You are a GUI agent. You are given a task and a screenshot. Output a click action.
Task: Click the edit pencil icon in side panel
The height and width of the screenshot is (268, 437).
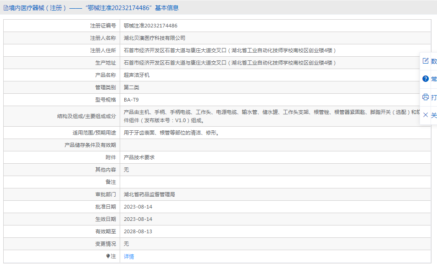425,61
